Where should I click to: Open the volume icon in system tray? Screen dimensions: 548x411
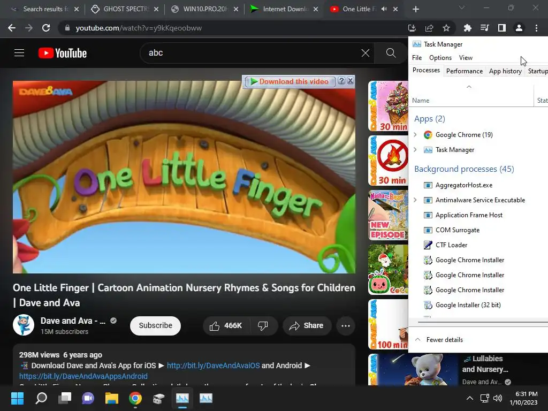pyautogui.click(x=497, y=398)
